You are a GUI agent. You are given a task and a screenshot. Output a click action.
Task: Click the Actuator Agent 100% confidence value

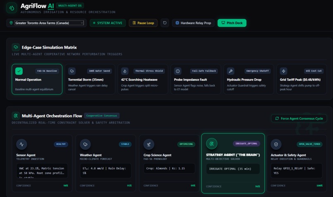coord(319,185)
